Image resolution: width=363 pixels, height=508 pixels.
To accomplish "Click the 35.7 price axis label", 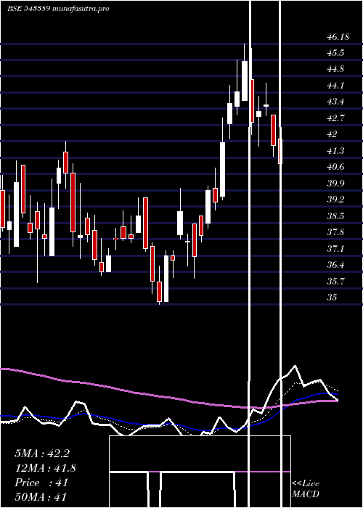I will pos(335,282).
